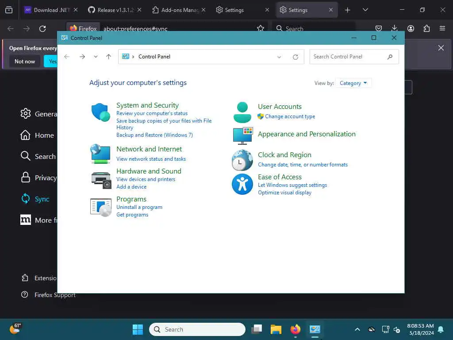Image resolution: width=453 pixels, height=340 pixels.
Task: Open More from Mozilla sidebar item
Action: pyautogui.click(x=38, y=220)
